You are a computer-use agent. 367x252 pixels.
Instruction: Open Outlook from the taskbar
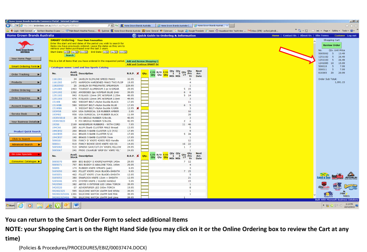pos(67,205)
